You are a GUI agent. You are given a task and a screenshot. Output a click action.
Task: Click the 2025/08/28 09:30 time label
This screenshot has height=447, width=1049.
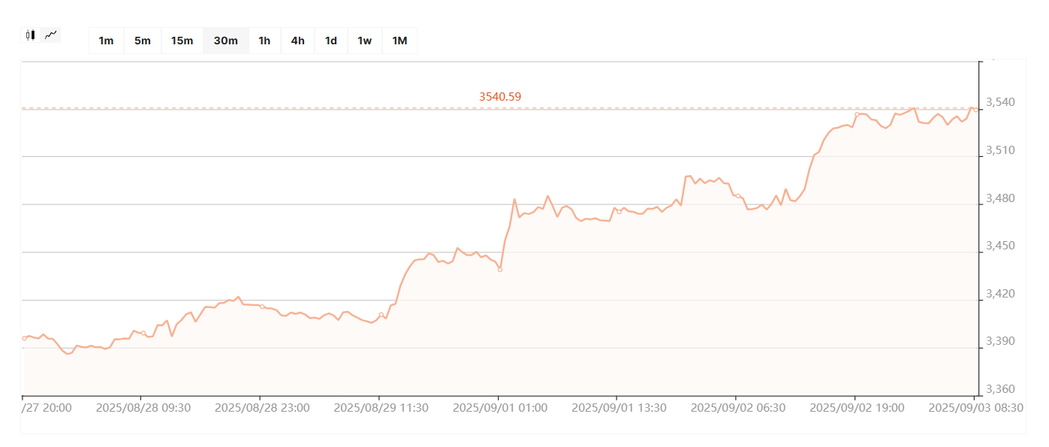143,408
